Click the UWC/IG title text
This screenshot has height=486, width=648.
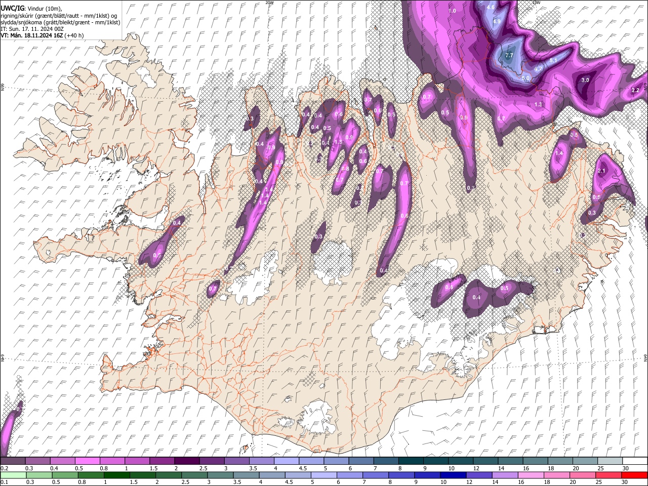[x=13, y=8]
